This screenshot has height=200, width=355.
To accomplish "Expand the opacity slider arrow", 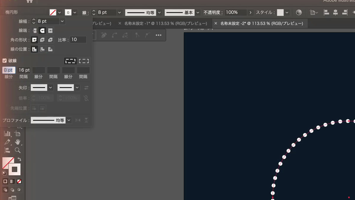I will 251,12.
